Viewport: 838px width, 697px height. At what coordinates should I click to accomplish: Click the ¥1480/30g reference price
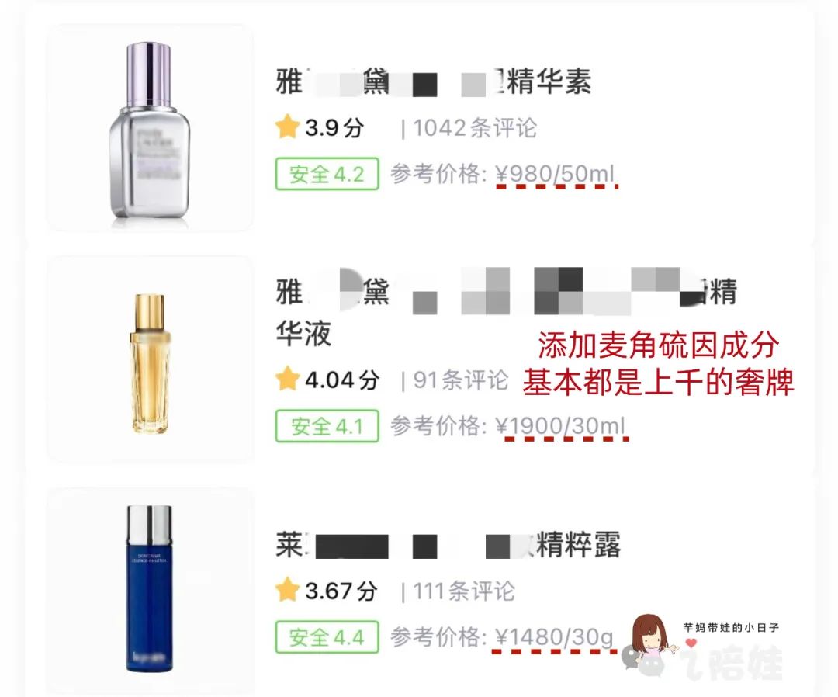554,637
